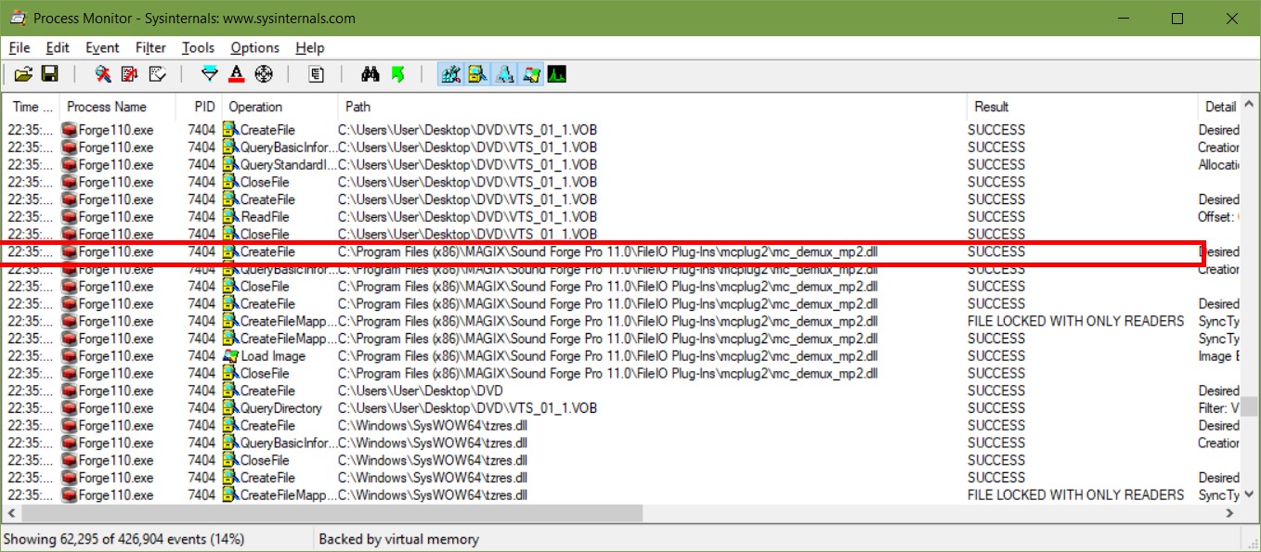Toggle Show Registry Activity
Screen dimensions: 1261x552
pyautogui.click(x=451, y=74)
